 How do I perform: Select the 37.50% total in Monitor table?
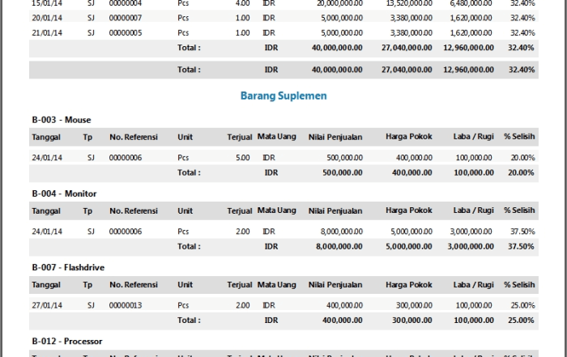click(x=521, y=246)
